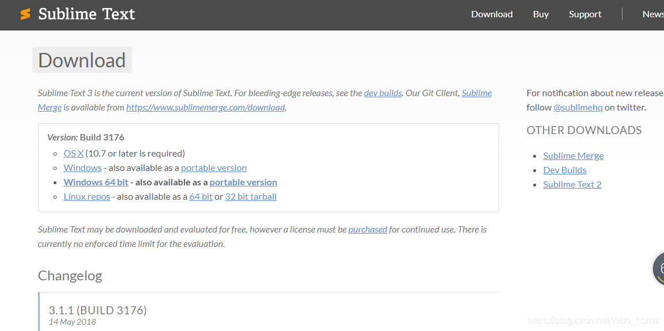Download the 32 bit tarball link
The height and width of the screenshot is (331, 664).
[251, 196]
